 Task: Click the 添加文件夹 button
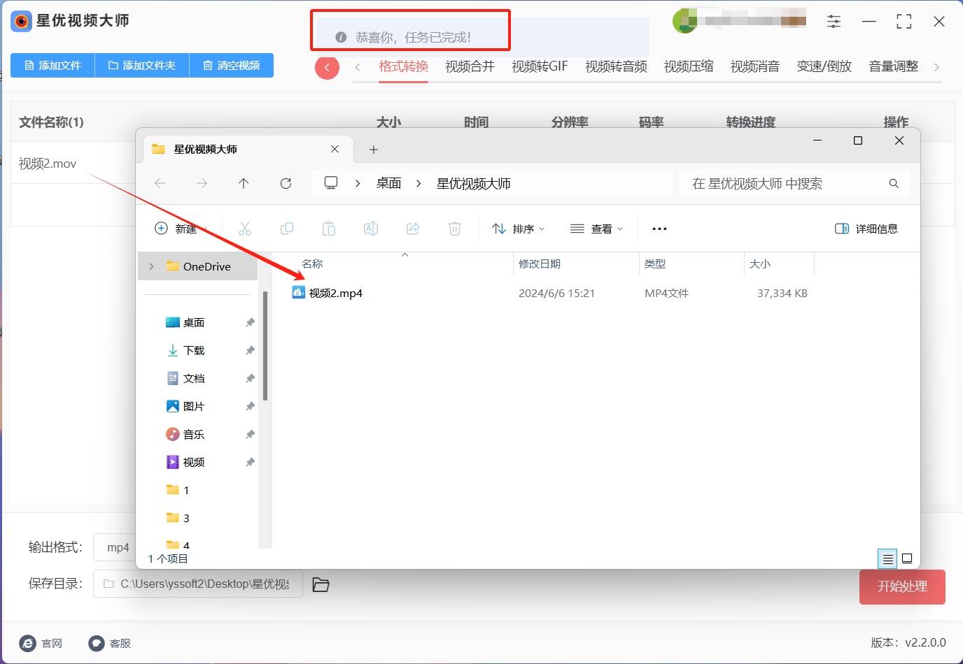[x=142, y=65]
